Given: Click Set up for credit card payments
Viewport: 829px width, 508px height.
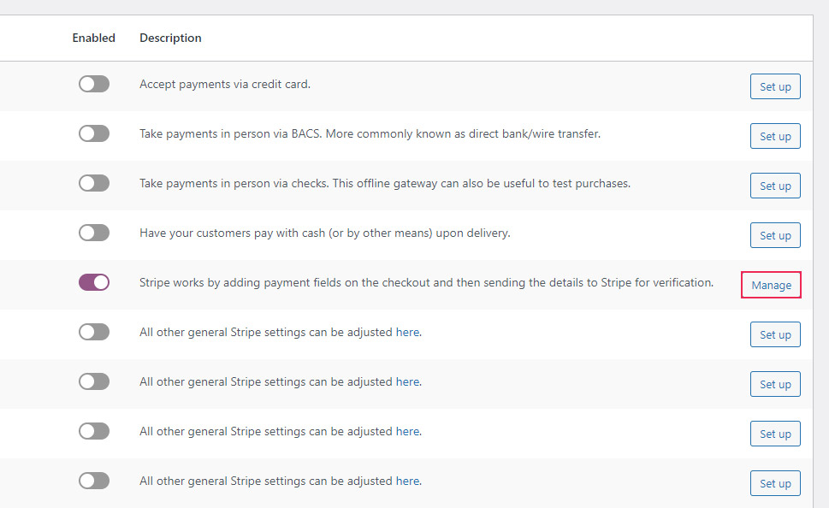Looking at the screenshot, I should click(x=775, y=86).
